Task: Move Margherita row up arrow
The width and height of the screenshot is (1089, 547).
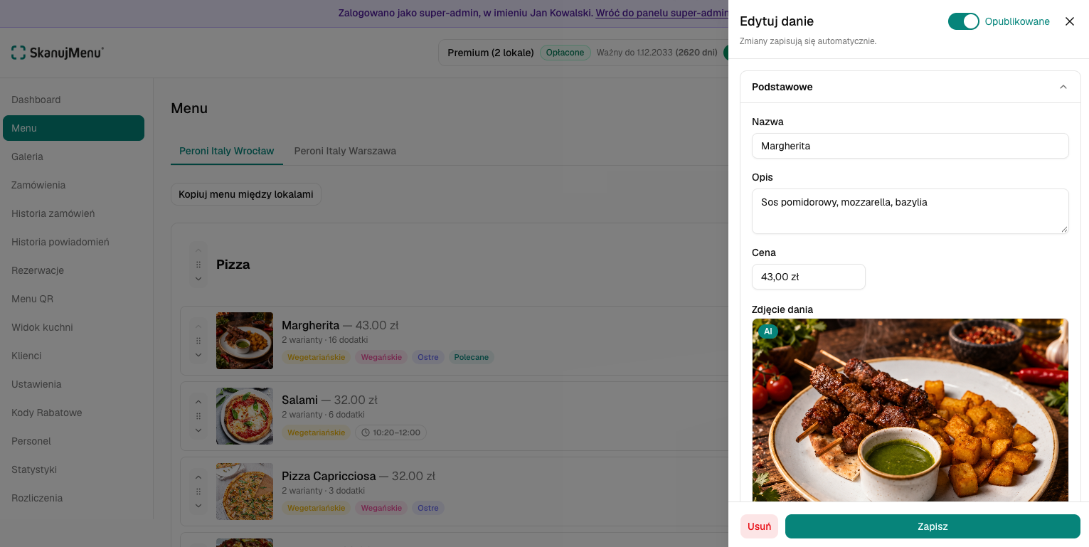Action: tap(198, 326)
